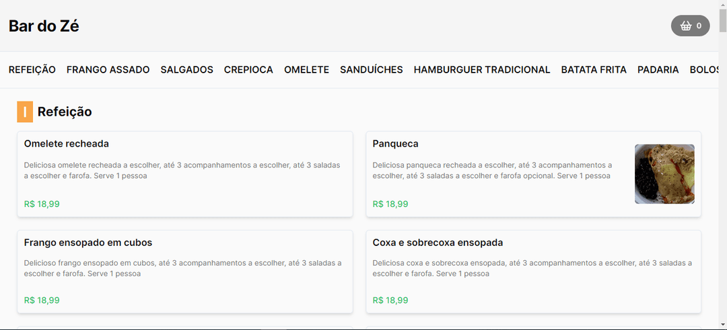Click the Bar do Zé title
727x330 pixels.
[44, 26]
